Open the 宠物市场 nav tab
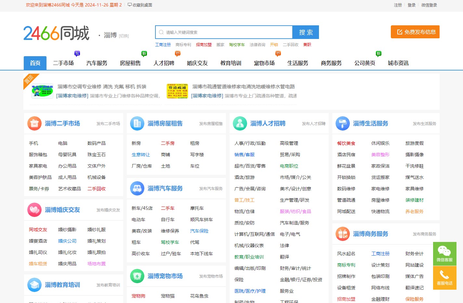This screenshot has width=463, height=303. click(264, 63)
